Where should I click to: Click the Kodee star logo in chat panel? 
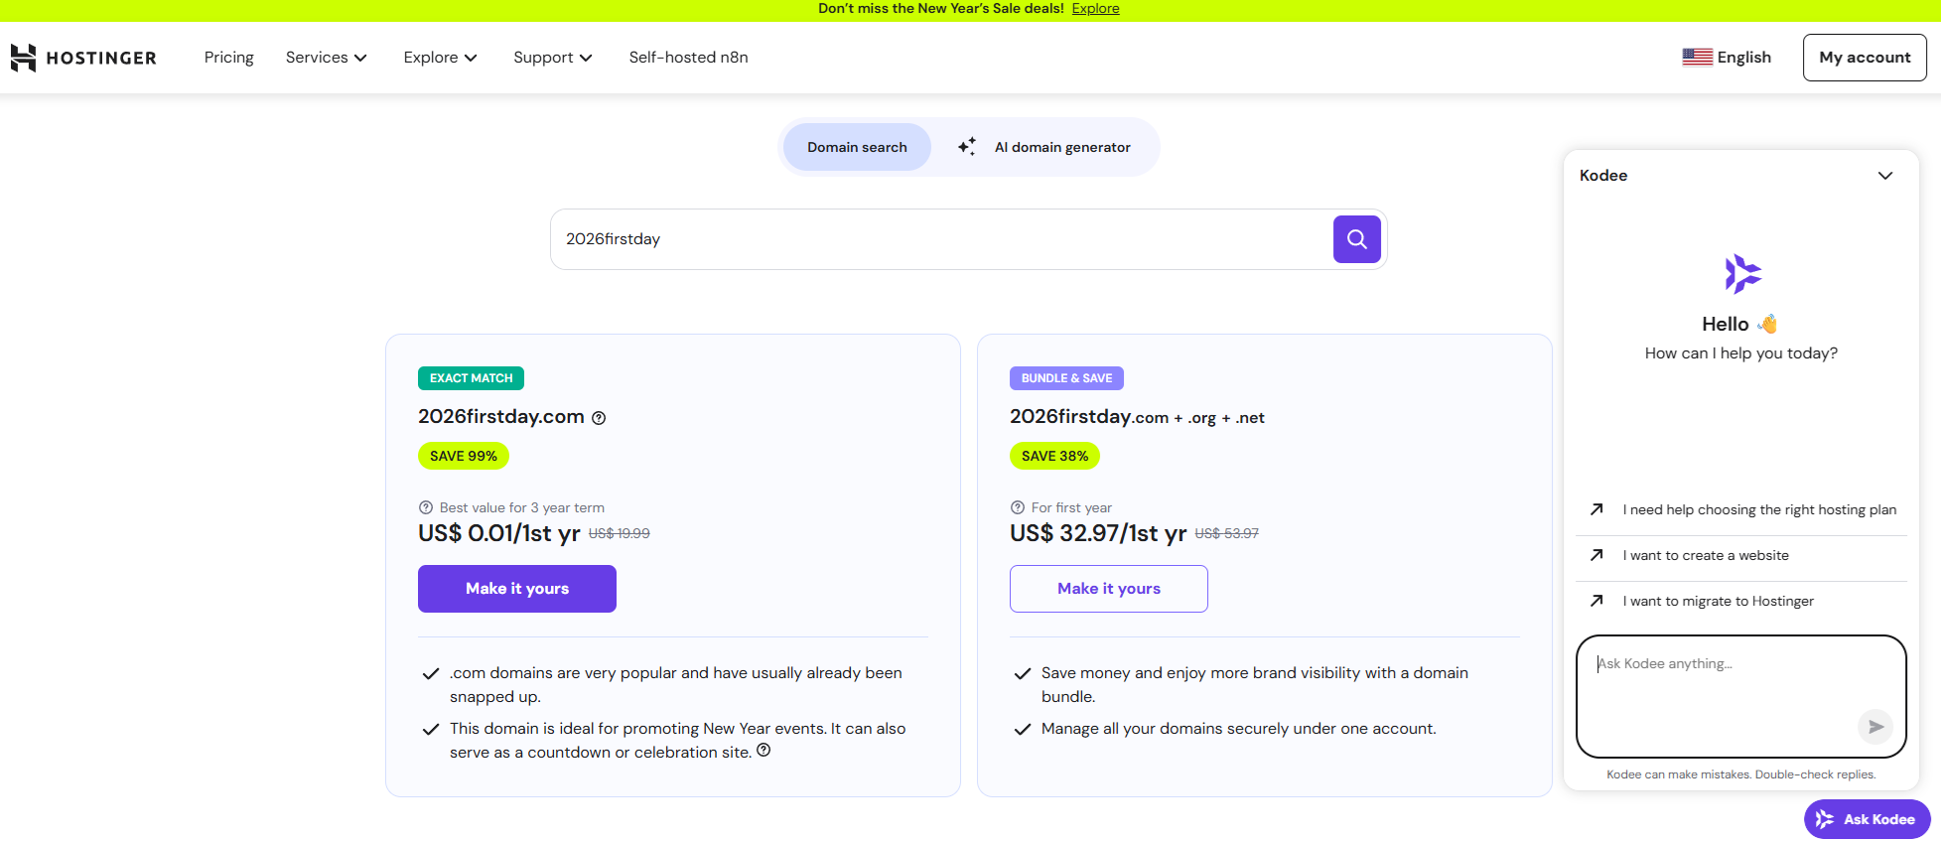1741,274
